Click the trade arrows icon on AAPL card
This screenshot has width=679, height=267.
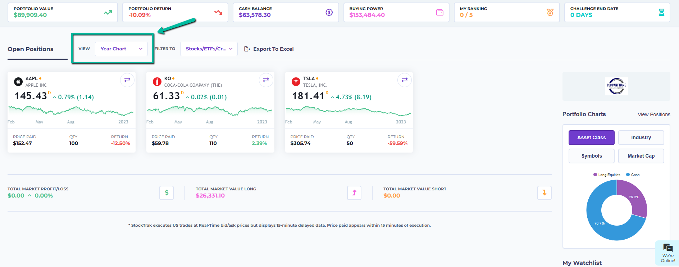click(x=127, y=80)
